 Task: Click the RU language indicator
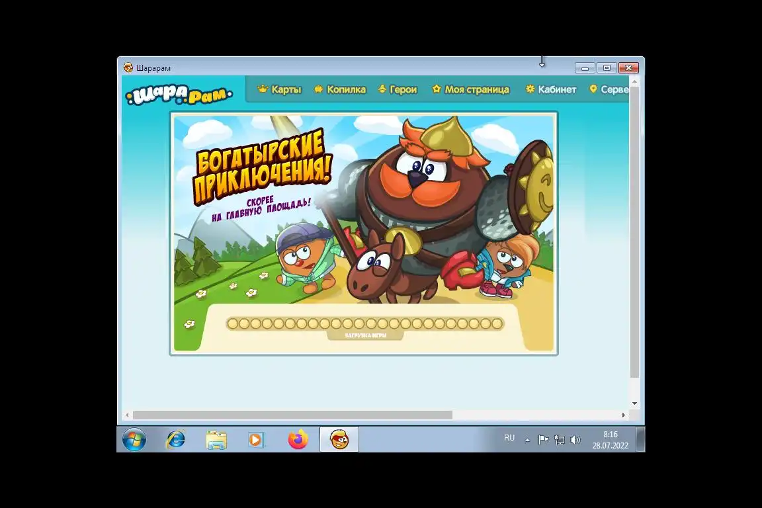coord(509,438)
